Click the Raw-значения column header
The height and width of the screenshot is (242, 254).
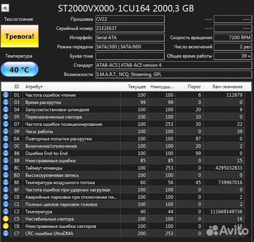click(223, 86)
